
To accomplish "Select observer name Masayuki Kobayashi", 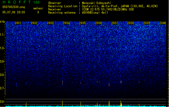I will coord(96,3).
